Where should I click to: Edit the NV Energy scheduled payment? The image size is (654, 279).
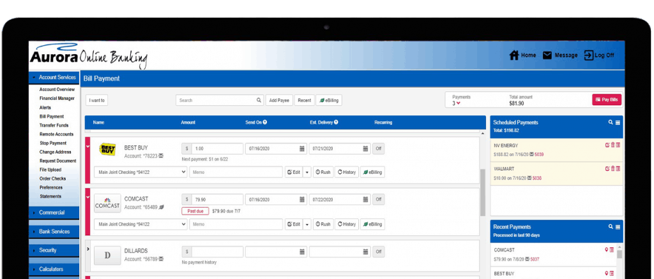[607, 145]
